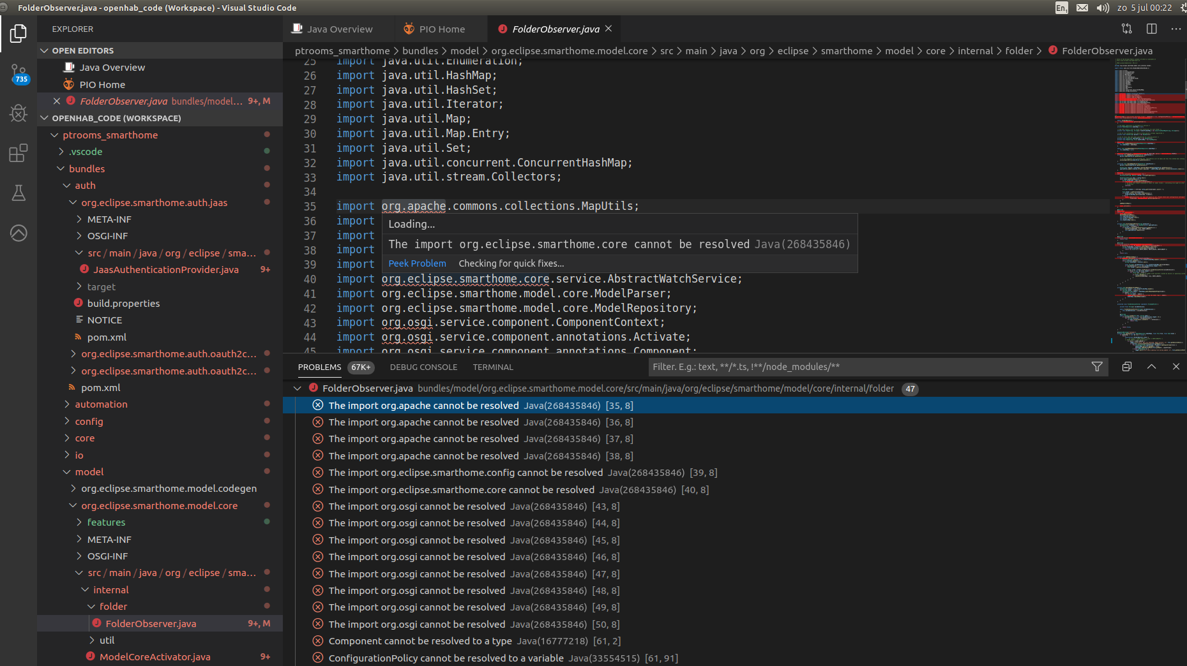Open the Extensions view icon
Screen dimensions: 1187x666
pyautogui.click(x=19, y=153)
